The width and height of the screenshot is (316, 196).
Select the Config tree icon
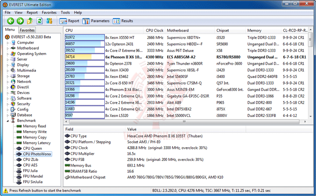(13, 109)
